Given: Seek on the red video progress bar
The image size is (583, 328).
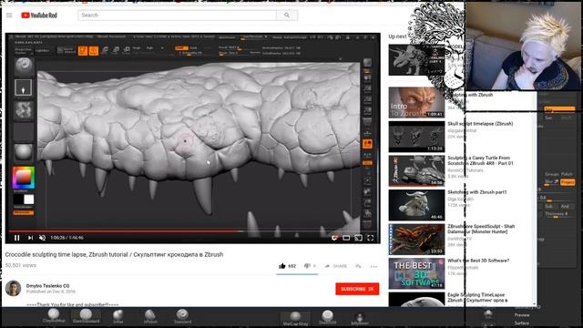Looking at the screenshot, I should (x=192, y=231).
